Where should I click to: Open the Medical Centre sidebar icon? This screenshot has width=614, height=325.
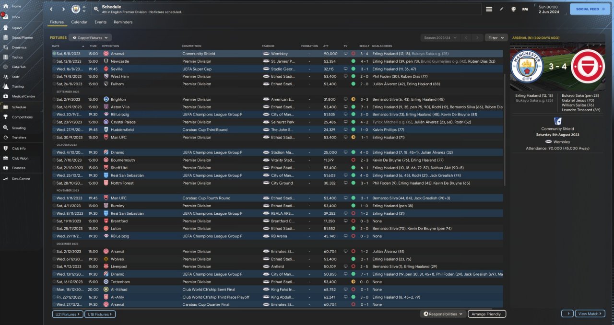tap(6, 96)
